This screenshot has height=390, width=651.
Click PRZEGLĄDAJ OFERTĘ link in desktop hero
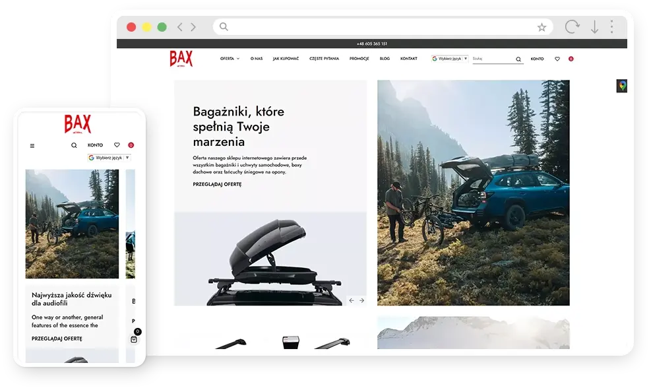click(x=217, y=184)
